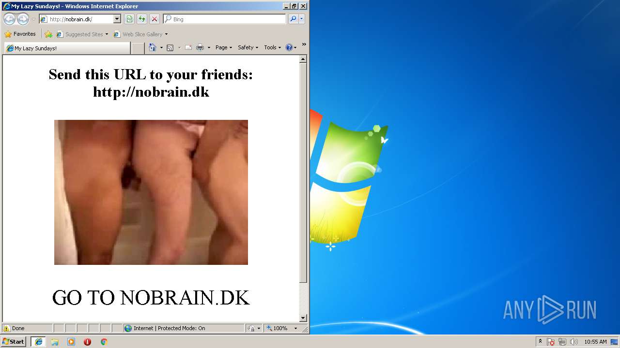The width and height of the screenshot is (620, 348).
Task: Open the Tools menu
Action: pyautogui.click(x=272, y=47)
